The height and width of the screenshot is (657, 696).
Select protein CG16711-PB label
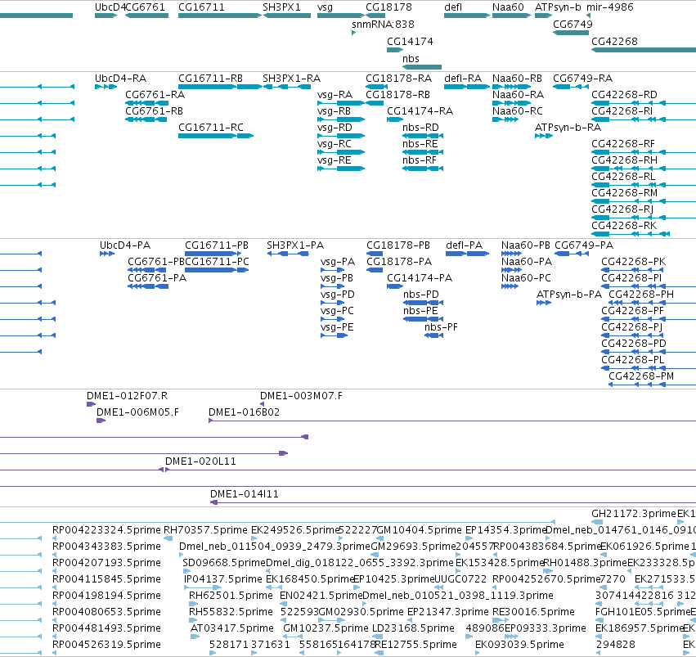216,245
